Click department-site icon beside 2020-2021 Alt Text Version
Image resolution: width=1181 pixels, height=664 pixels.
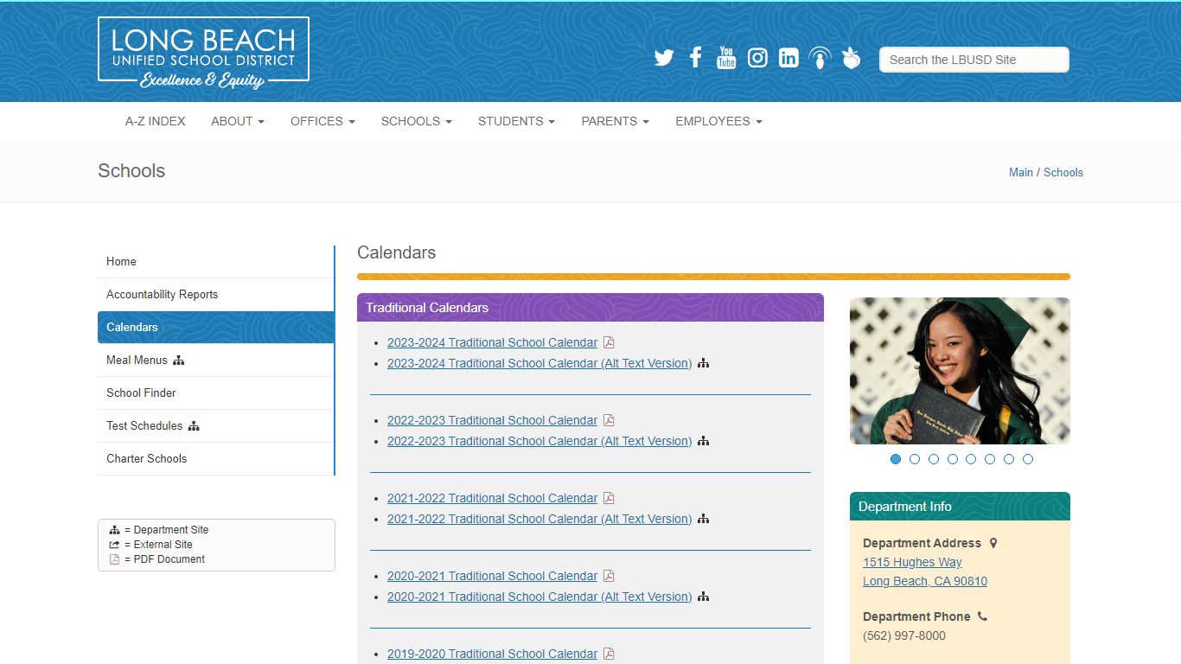coord(704,597)
